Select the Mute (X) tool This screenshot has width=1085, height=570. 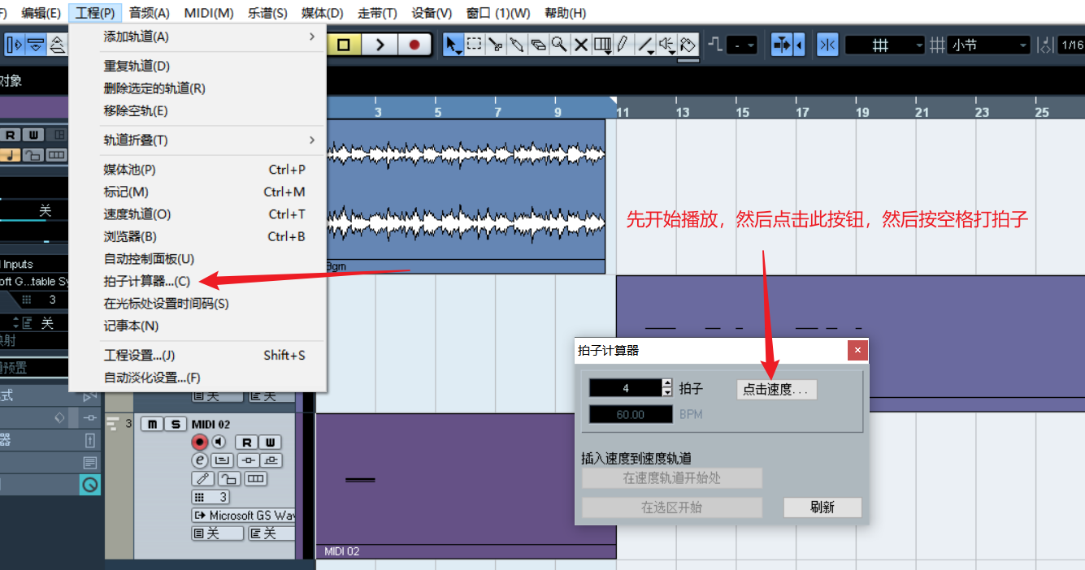pos(581,45)
